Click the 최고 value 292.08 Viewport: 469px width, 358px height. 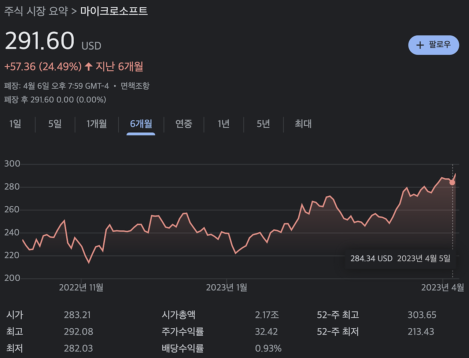78,332
